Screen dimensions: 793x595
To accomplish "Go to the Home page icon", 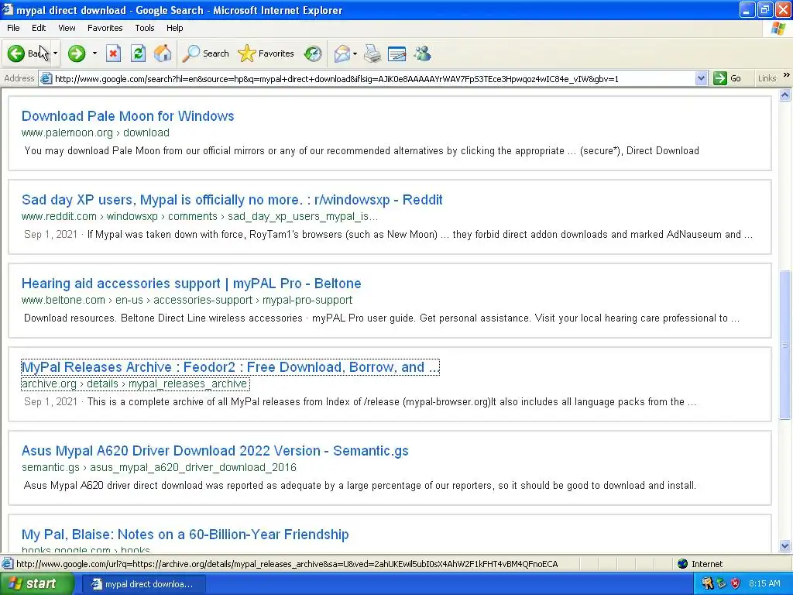I will [163, 53].
